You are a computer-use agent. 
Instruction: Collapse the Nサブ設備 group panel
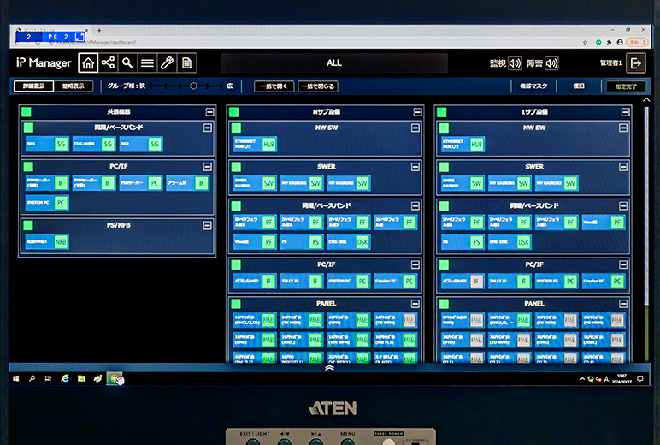(417, 112)
